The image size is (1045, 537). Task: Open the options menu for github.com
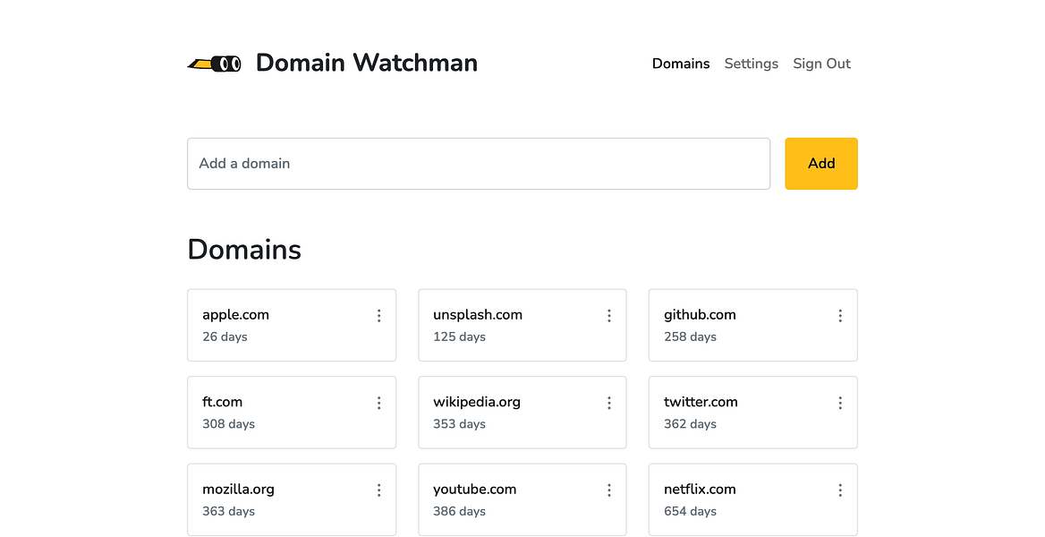click(x=839, y=315)
